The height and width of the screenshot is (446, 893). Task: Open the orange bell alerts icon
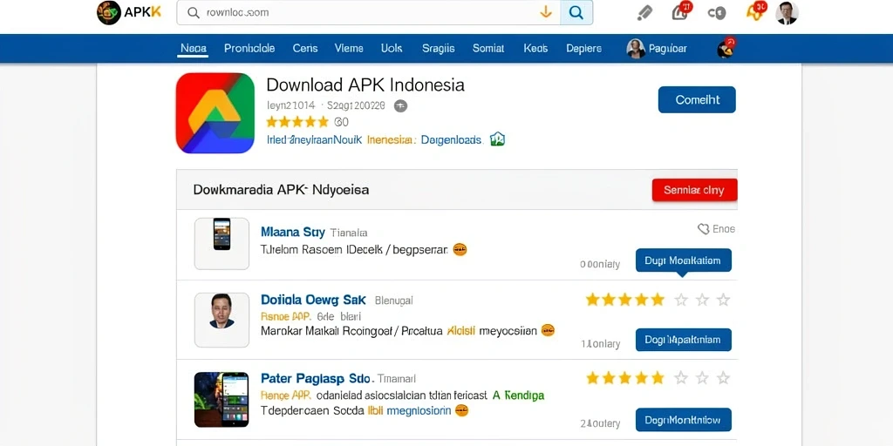pos(756,11)
